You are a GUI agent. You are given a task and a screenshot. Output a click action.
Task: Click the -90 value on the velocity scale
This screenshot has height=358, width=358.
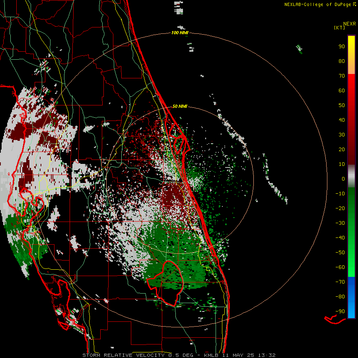coord(340,311)
